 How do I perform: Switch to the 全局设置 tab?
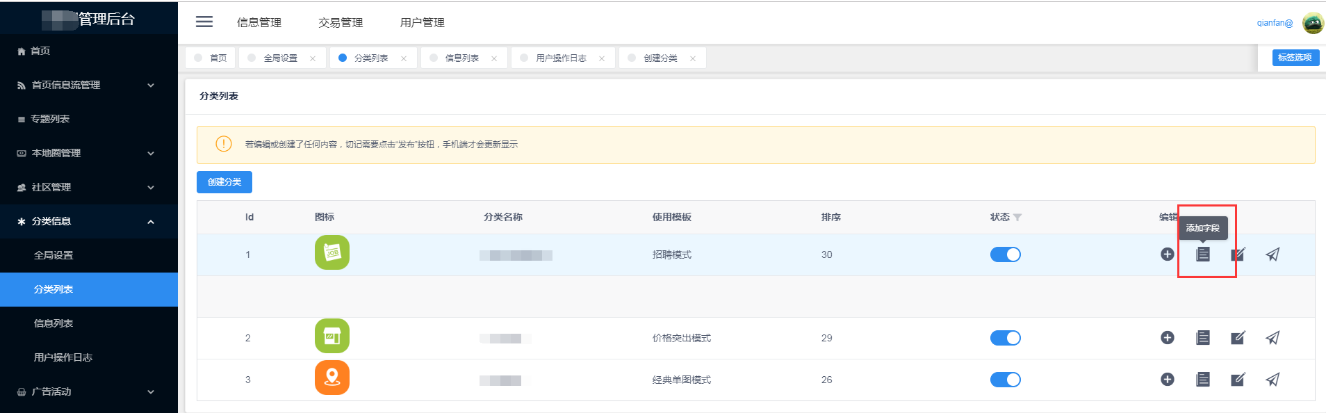[x=281, y=58]
